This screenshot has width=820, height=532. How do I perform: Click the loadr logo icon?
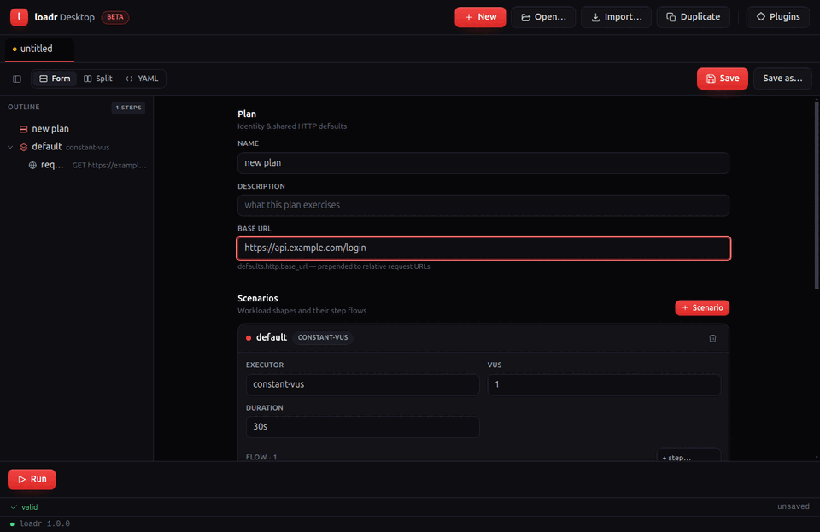point(19,17)
